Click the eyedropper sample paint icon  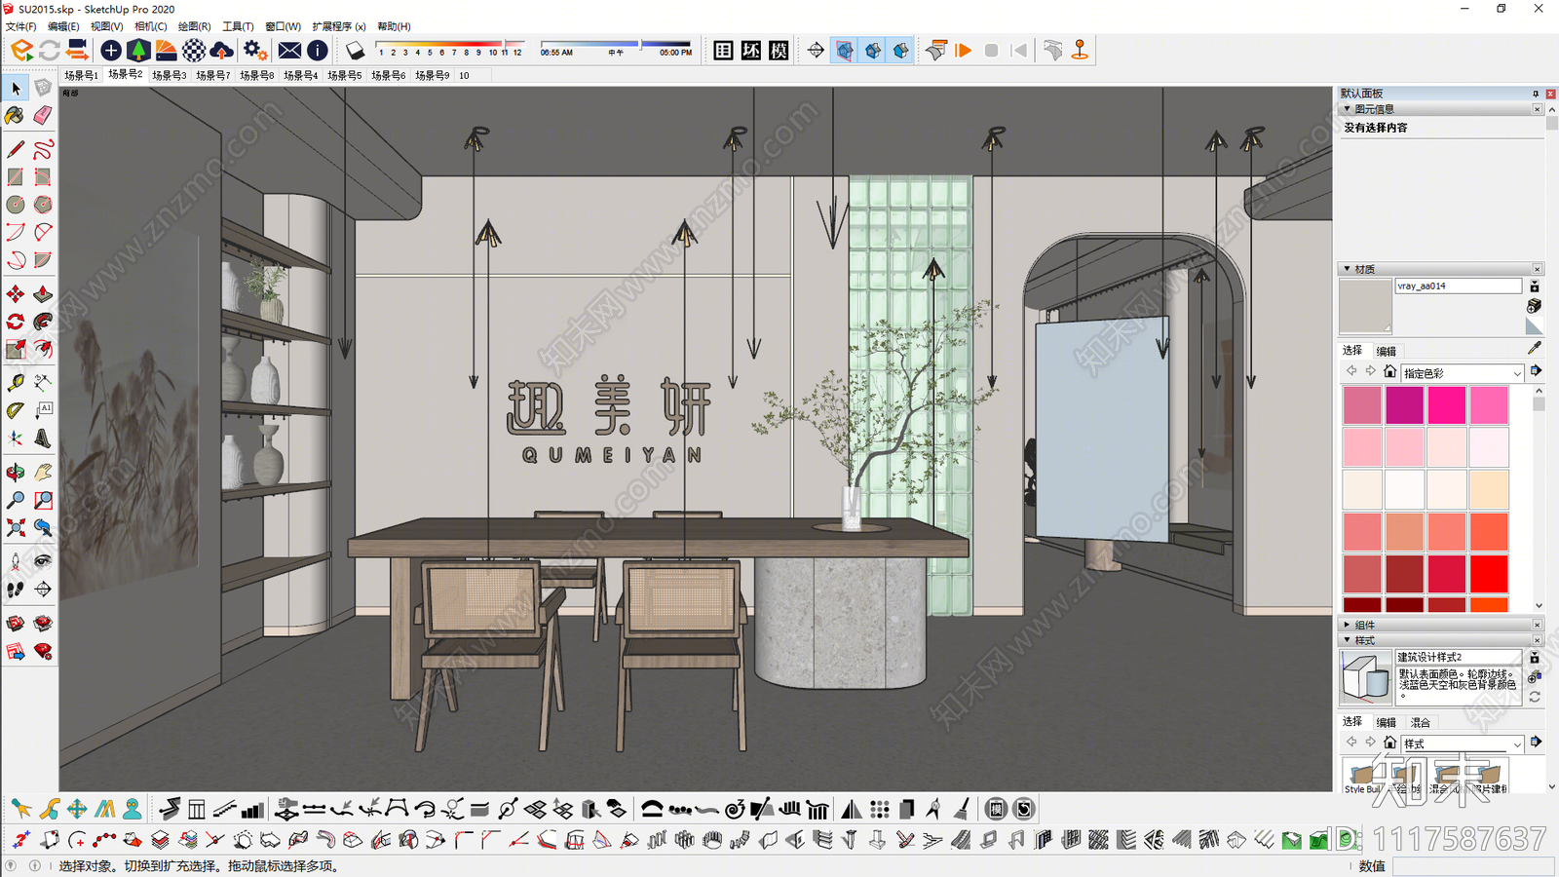(x=1535, y=347)
